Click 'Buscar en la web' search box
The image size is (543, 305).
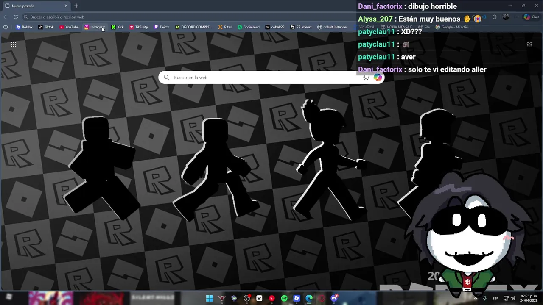(x=271, y=78)
